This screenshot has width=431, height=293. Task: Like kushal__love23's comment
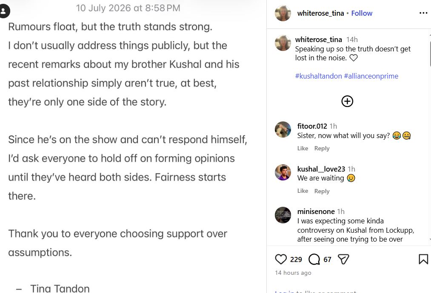tap(303, 191)
